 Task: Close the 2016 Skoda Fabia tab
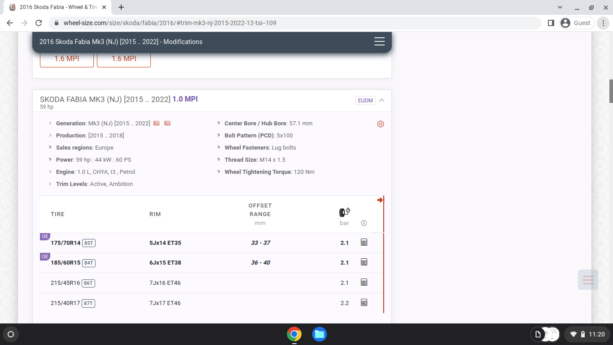(104, 7)
